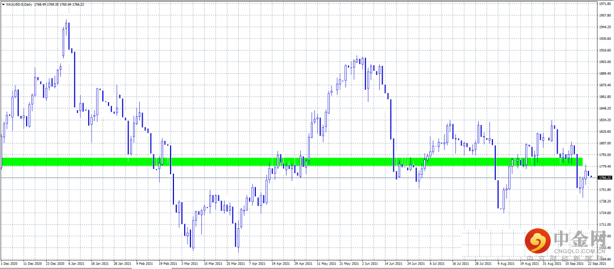The width and height of the screenshot is (614, 269).
Task: Click the 1848.20 price scale label
Action: pos(605,109)
